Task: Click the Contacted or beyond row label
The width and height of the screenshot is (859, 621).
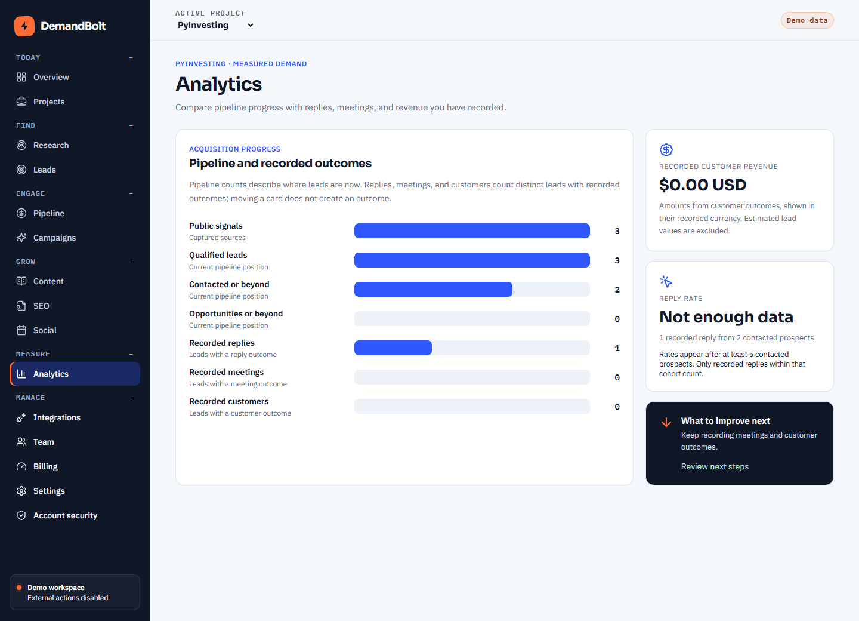Action: [229, 284]
